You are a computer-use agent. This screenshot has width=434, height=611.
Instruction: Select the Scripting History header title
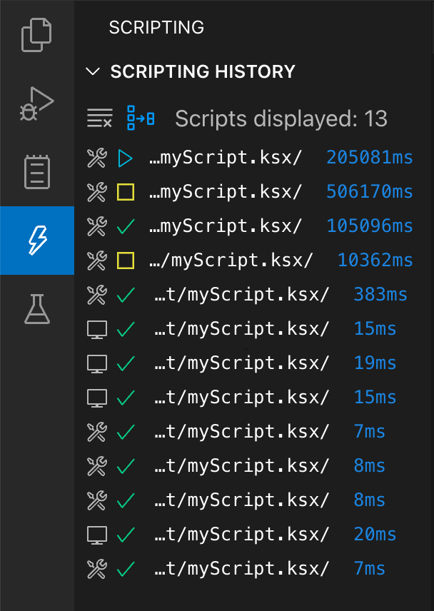point(203,71)
